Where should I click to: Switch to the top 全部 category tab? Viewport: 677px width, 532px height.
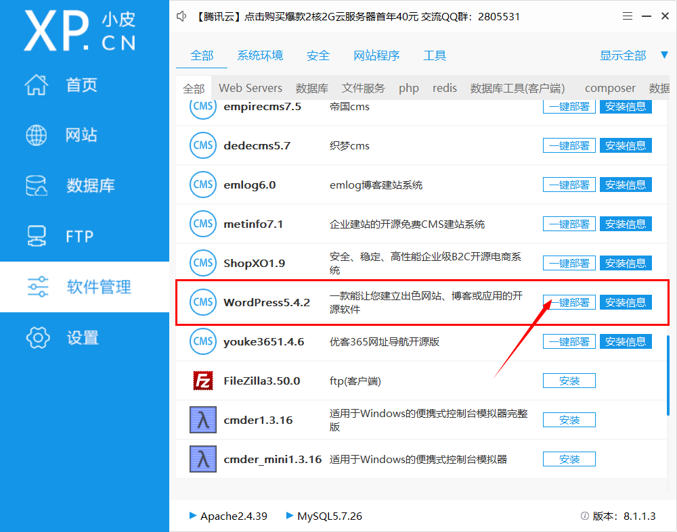click(x=202, y=55)
